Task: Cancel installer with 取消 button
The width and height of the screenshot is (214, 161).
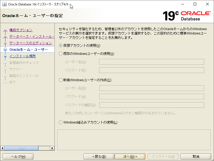Action: tap(196, 157)
